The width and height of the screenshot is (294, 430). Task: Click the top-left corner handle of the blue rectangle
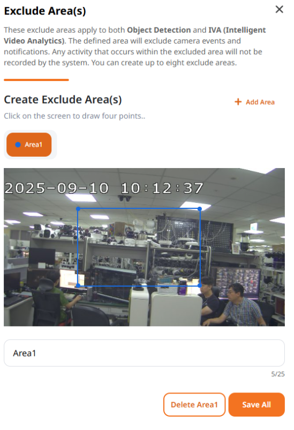78,209
